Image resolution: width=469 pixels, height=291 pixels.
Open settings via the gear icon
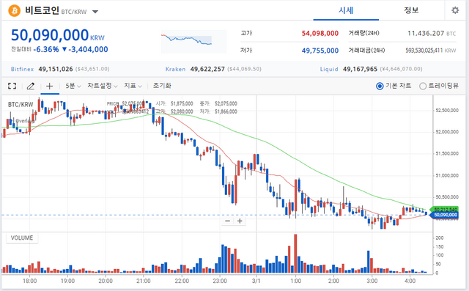pos(455,10)
